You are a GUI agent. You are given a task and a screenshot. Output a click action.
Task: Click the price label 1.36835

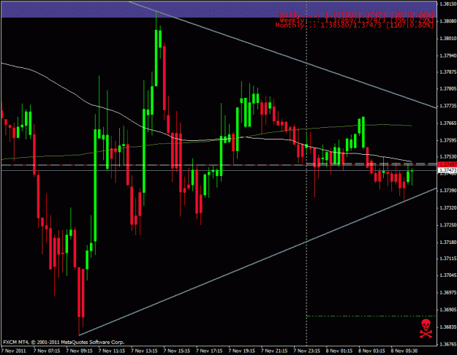(448, 327)
